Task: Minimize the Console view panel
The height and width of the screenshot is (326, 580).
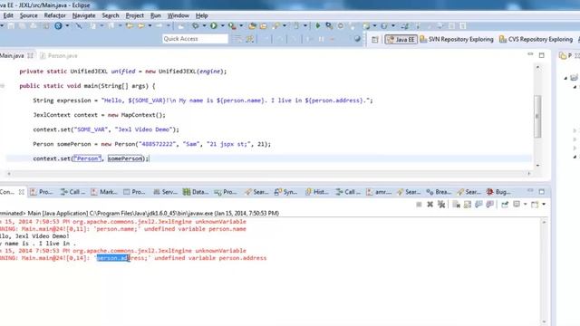Action: (530, 190)
